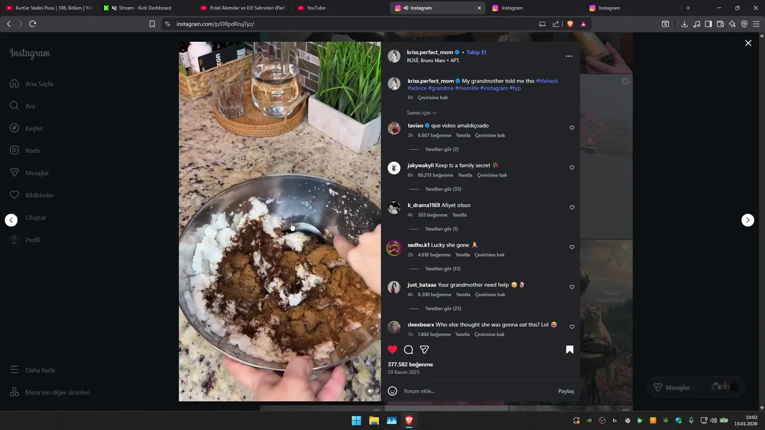
Task: Expand the "Senin için" comment sorting dropdown
Action: tap(422, 113)
